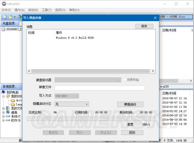Image resolution: width=194 pixels, height=143 pixels.
Task: Click the 终止[A] button
Action: 106,133
